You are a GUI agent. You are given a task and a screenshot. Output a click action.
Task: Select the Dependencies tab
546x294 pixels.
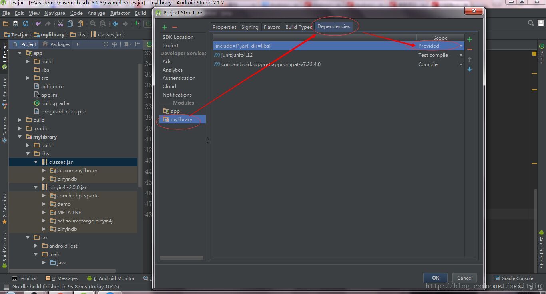pyautogui.click(x=333, y=26)
